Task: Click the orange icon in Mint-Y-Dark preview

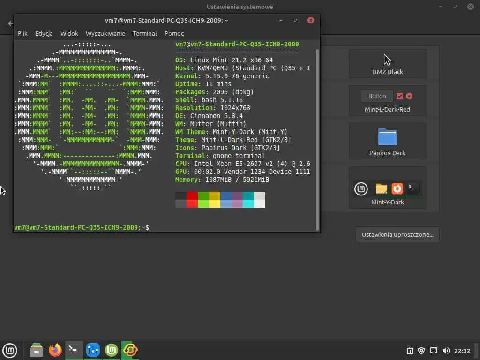Action: coord(397,188)
